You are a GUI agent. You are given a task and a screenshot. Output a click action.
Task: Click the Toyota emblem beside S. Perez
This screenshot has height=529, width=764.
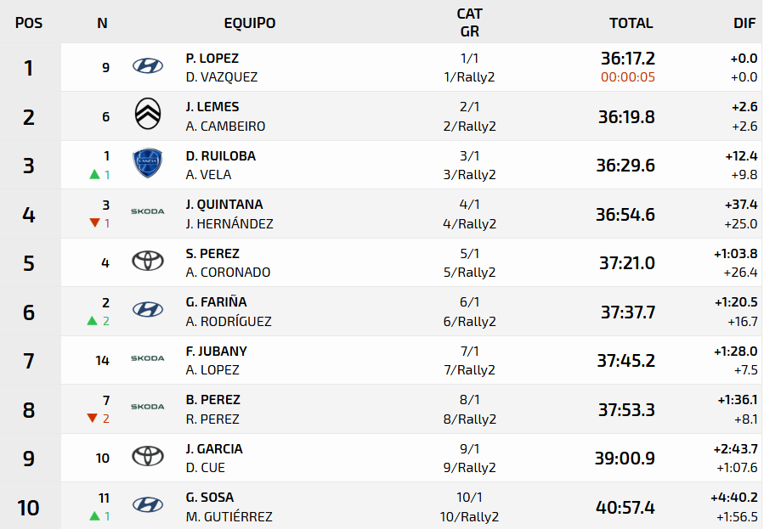click(x=148, y=261)
